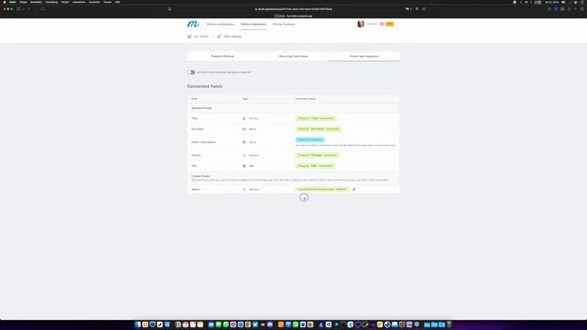Toggle the activate database switch
The width and height of the screenshot is (587, 330).
click(x=192, y=72)
